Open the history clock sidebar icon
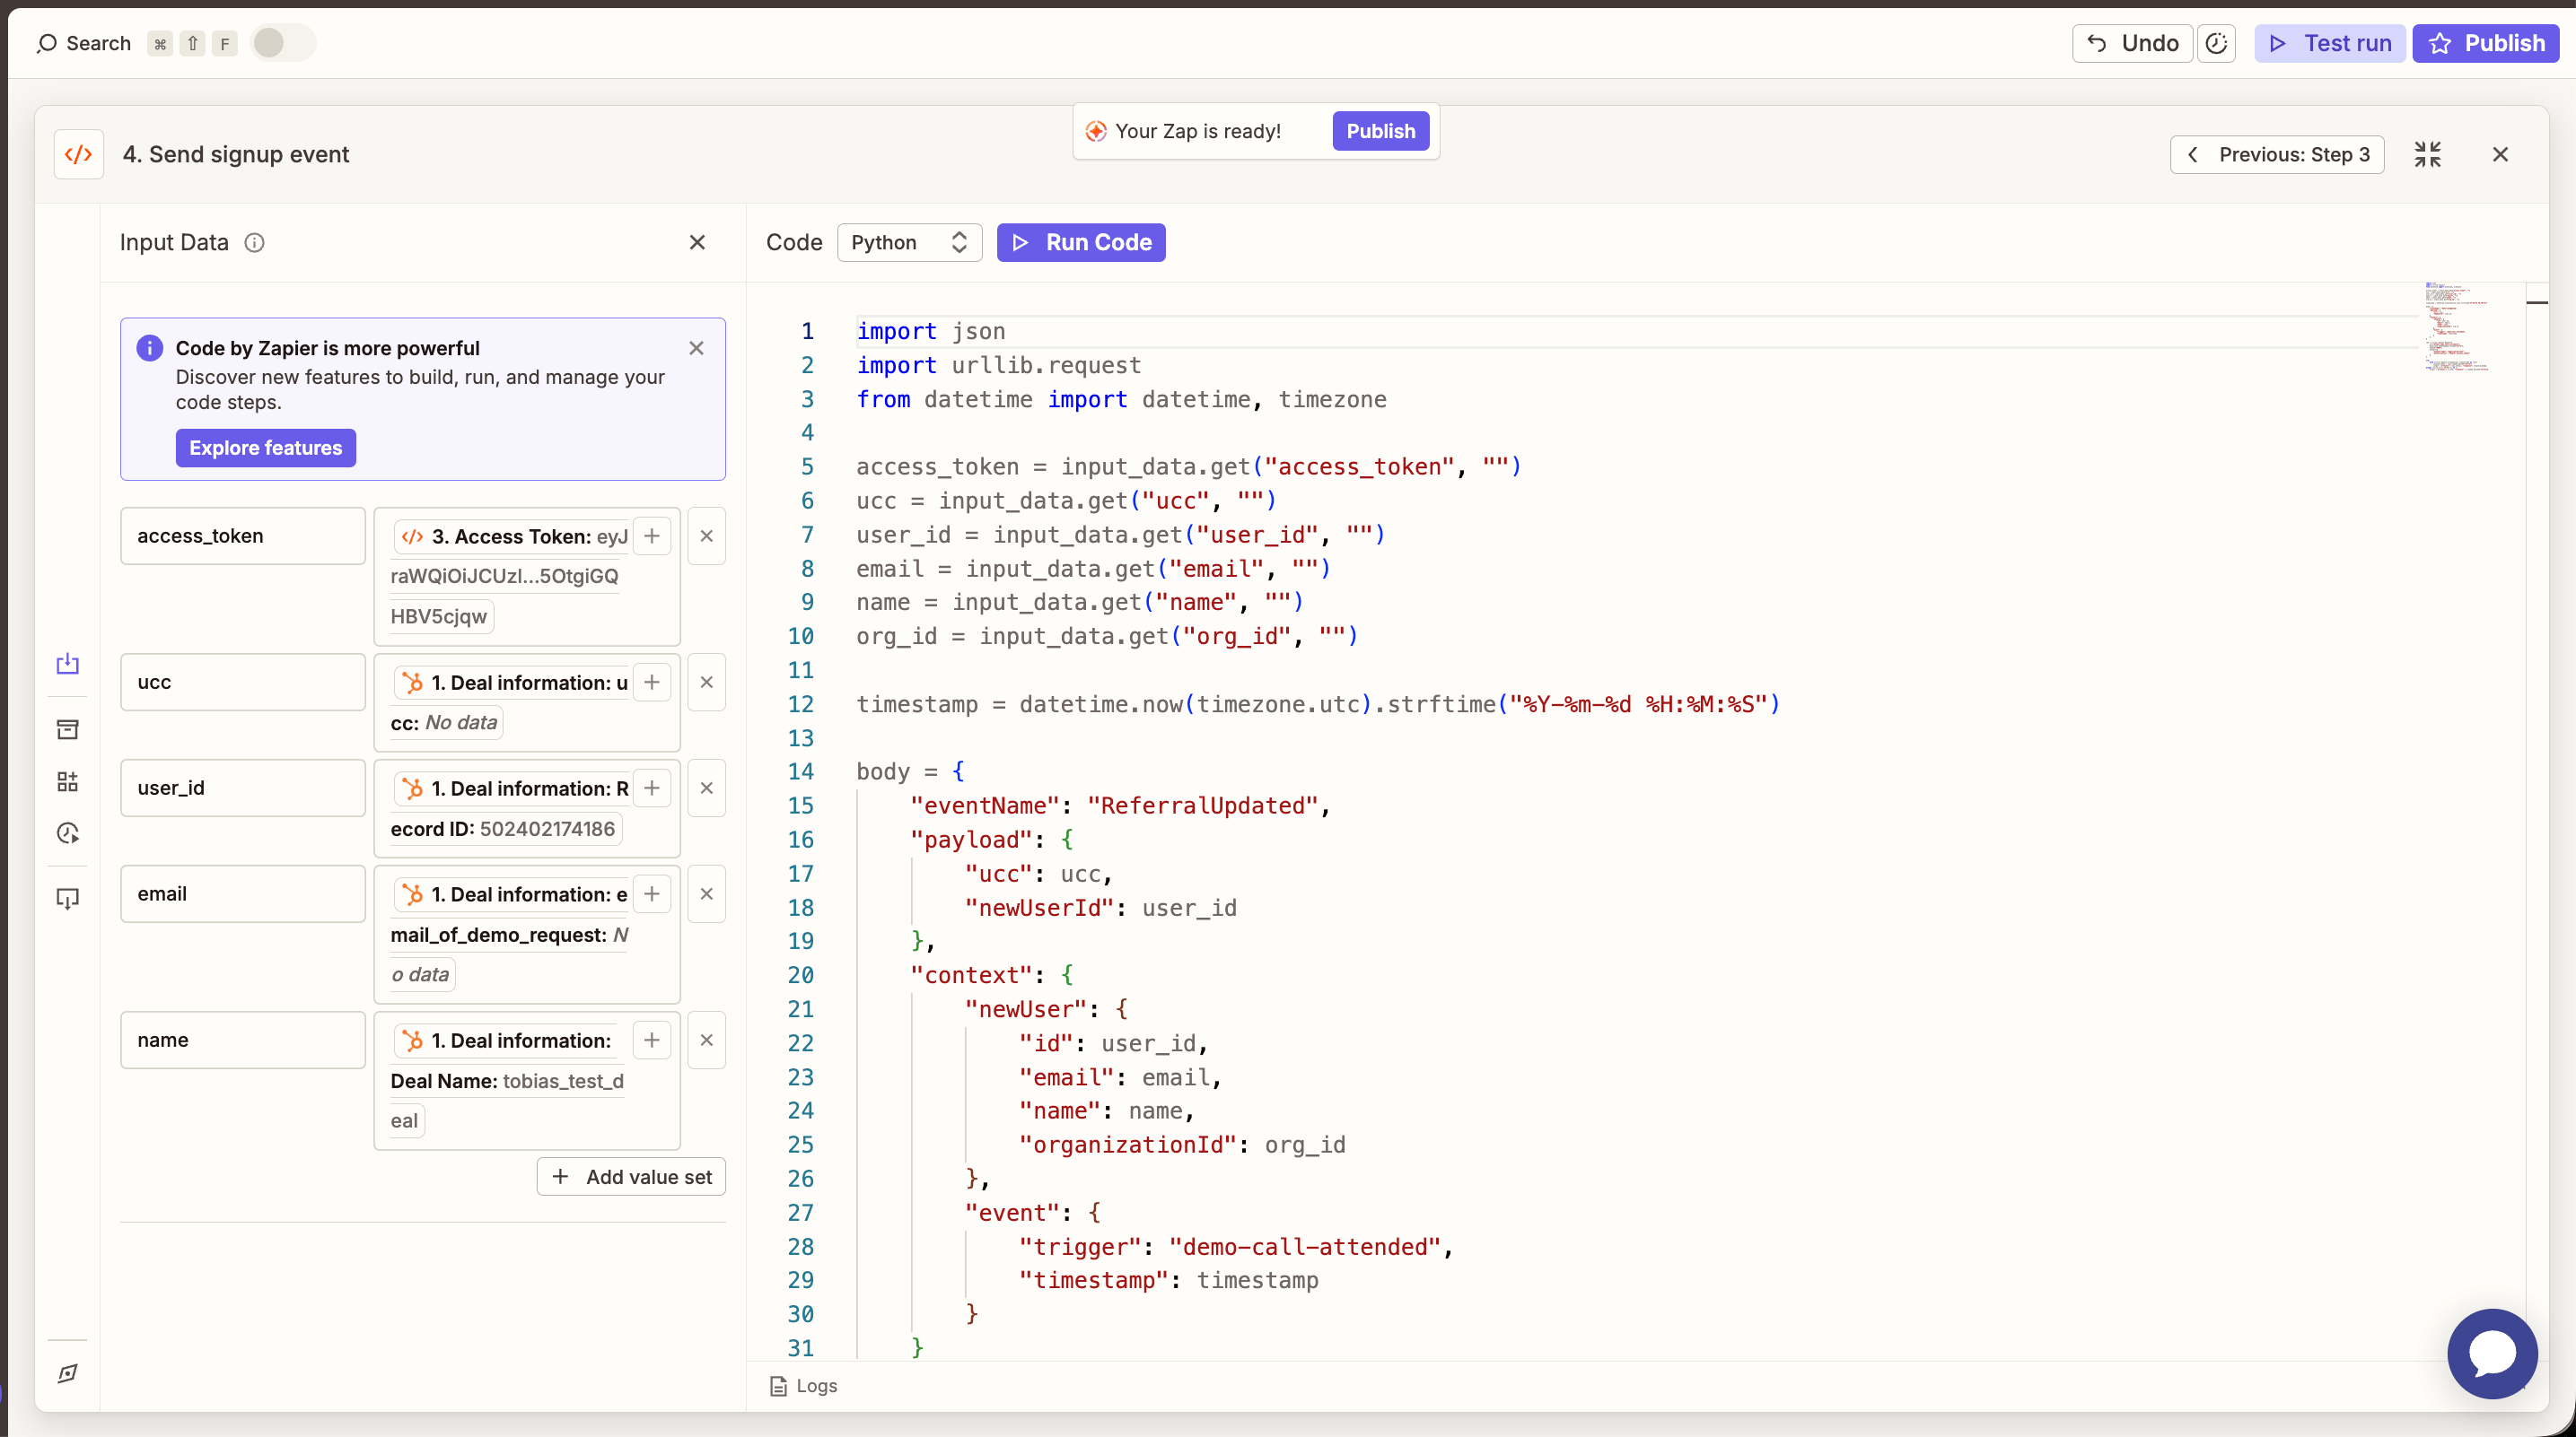The width and height of the screenshot is (2576, 1437). (68, 833)
